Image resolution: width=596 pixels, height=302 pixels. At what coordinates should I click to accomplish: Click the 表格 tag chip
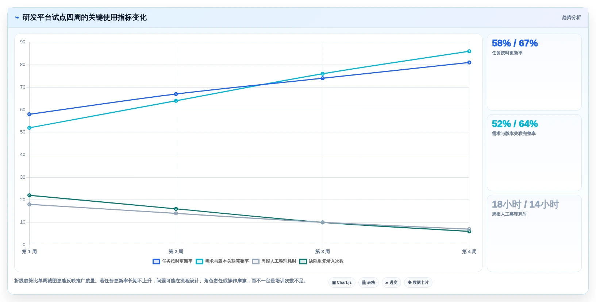tap(369, 283)
